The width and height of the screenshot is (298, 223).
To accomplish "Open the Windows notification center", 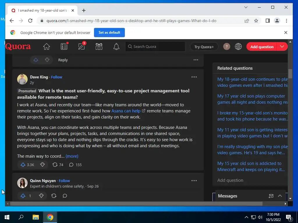I will click(289, 218).
